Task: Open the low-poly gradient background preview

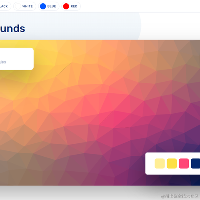Action: [x=100, y=112]
